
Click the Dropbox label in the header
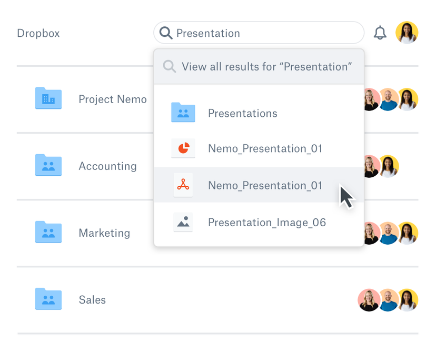coord(38,33)
